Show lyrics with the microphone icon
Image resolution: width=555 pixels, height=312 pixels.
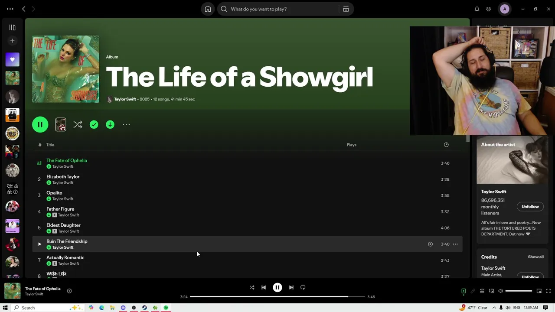tap(473, 291)
